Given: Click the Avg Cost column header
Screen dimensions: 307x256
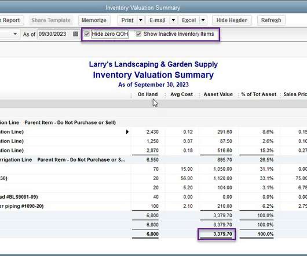Looking at the screenshot, I should pos(181,94).
